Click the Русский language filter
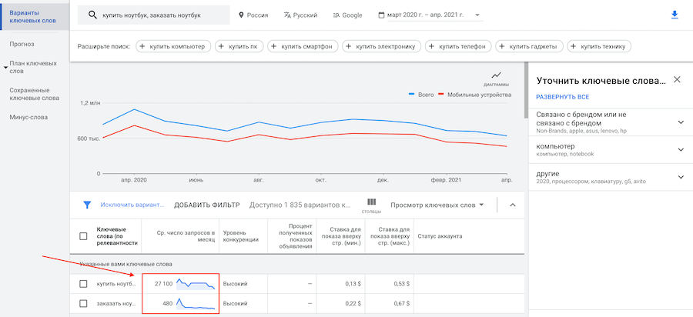The height and width of the screenshot is (317, 693). [302, 15]
